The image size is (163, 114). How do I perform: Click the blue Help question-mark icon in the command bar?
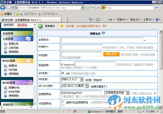point(157,19)
